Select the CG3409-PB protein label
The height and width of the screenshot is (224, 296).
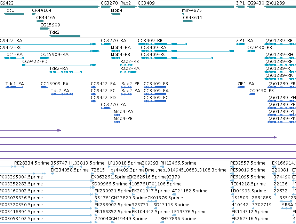156,84
